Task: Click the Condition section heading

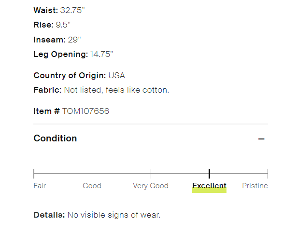Action: (55, 138)
